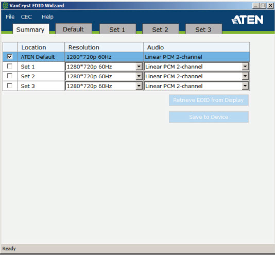Viewport: 275px width, 255px height.
Task: Click Retrieve EDID from Display button
Action: pos(209,100)
